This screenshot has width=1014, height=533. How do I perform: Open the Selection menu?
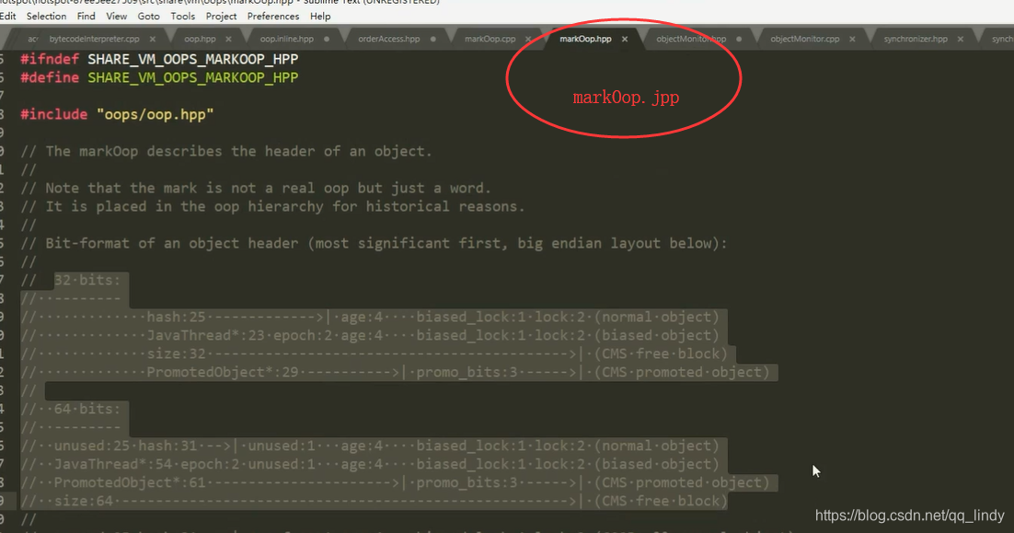pyautogui.click(x=46, y=17)
